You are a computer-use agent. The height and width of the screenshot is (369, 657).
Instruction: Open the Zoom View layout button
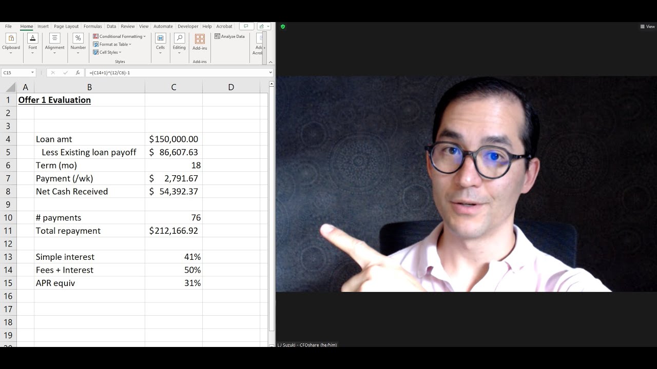point(647,27)
